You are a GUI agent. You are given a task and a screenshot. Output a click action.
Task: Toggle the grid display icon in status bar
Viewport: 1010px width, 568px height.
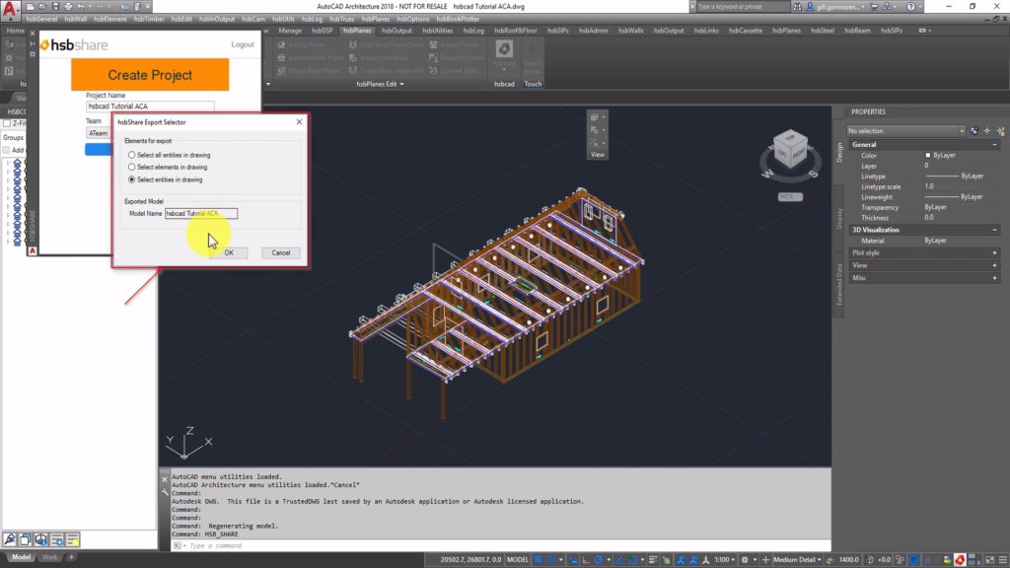click(538, 560)
